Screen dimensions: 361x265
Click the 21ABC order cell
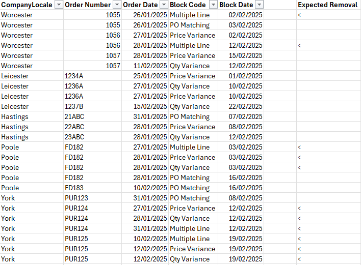point(74,116)
